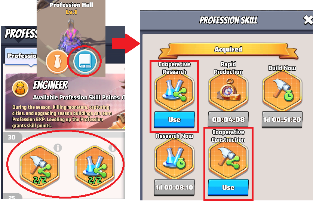Viewport: 313px width, 203px height.
Task: Click the Engineer profession avatar badge
Action: point(20,89)
